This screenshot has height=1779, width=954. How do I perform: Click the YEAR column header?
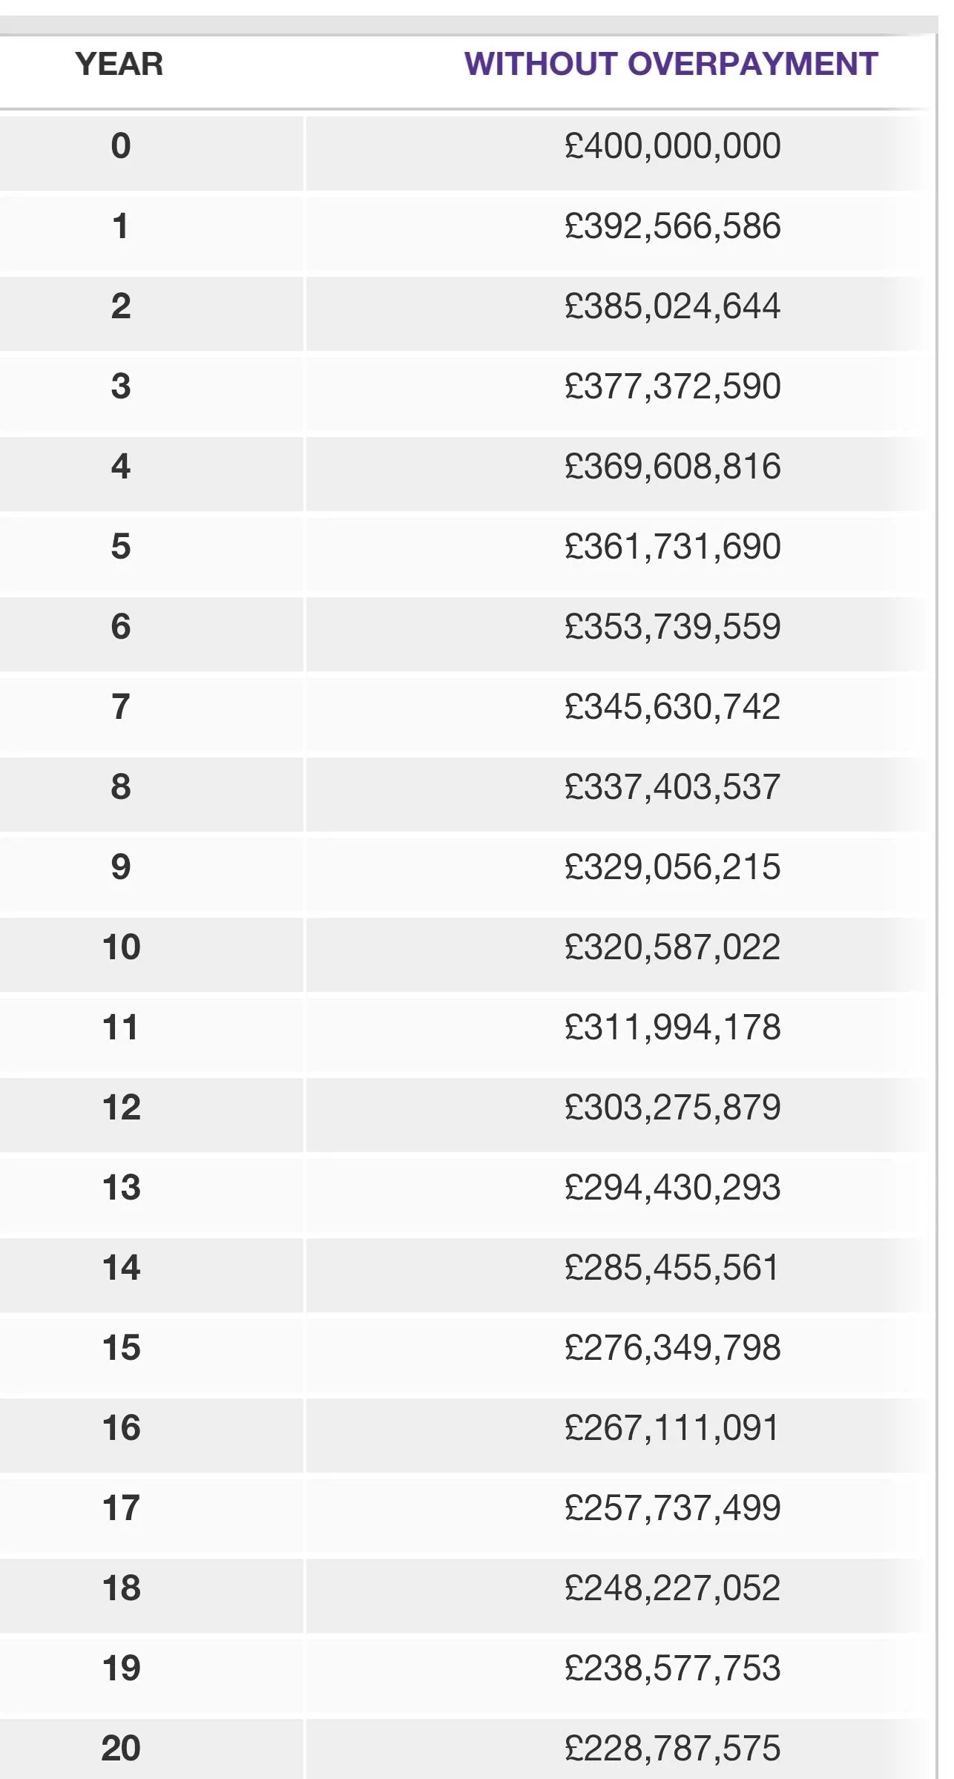pyautogui.click(x=119, y=64)
